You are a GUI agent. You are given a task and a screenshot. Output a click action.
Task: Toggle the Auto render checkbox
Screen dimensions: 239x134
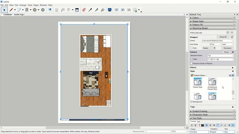(192, 48)
